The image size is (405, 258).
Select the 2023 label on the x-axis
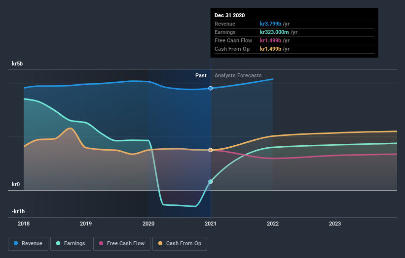pos(335,224)
